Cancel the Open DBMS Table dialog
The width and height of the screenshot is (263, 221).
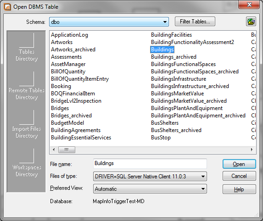pos(239,176)
